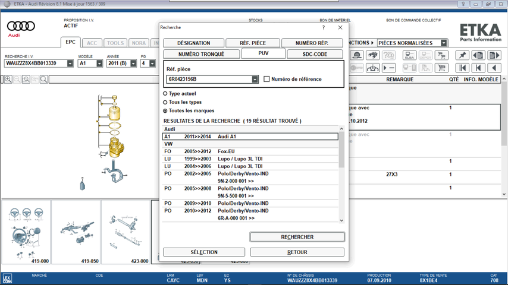This screenshot has width=508, height=285.
Task: Click the greyed key icon
Action: point(357,68)
